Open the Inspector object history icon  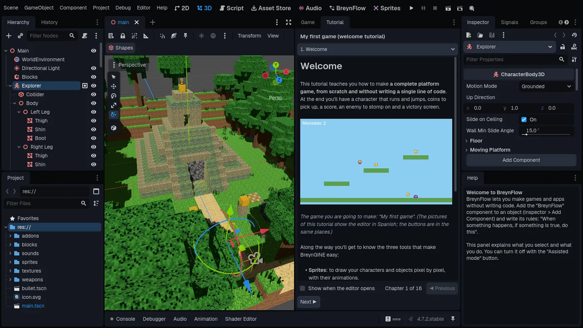click(x=575, y=35)
